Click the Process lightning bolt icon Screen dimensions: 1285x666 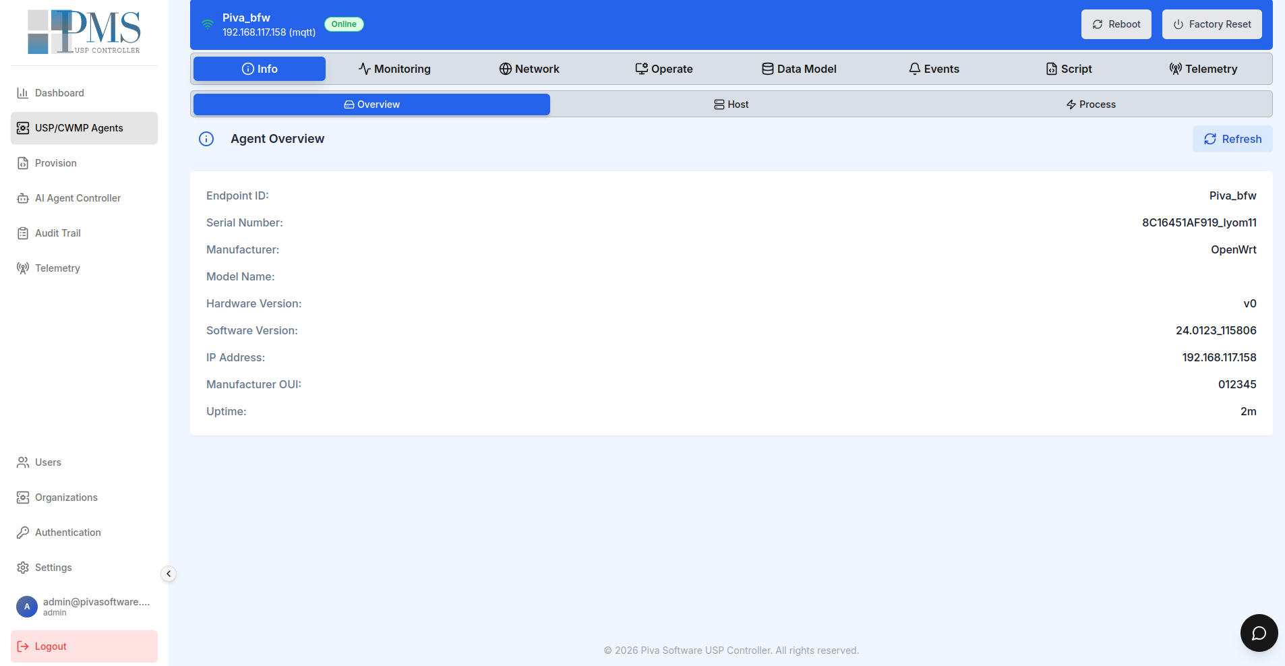[x=1071, y=104]
